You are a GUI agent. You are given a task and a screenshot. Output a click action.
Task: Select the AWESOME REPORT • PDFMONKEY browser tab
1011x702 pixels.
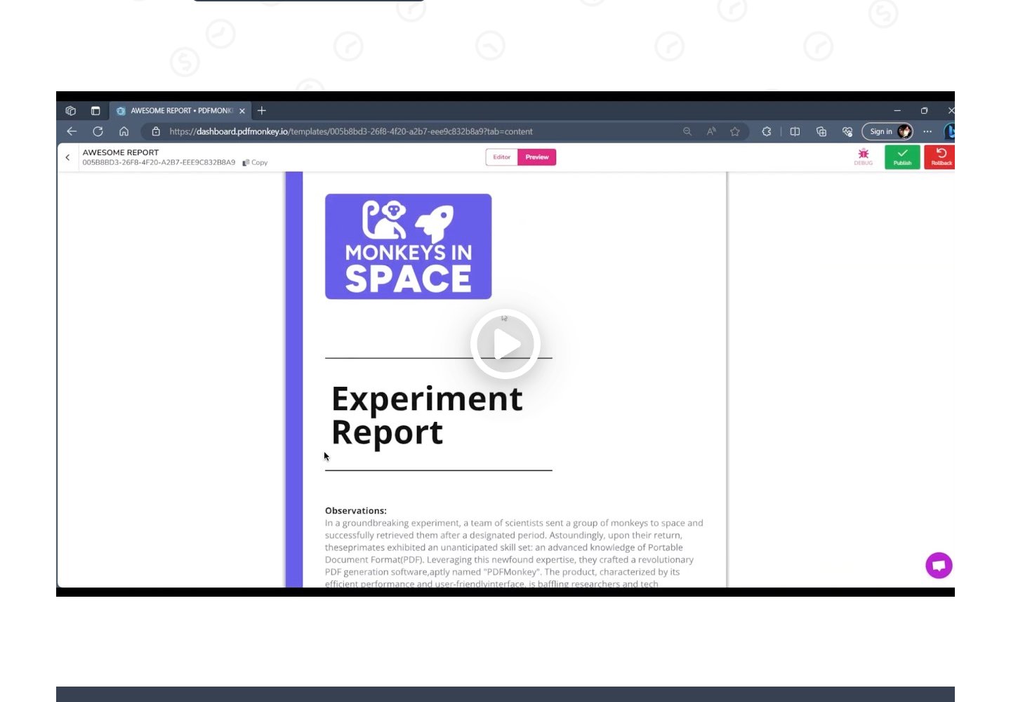pyautogui.click(x=180, y=111)
